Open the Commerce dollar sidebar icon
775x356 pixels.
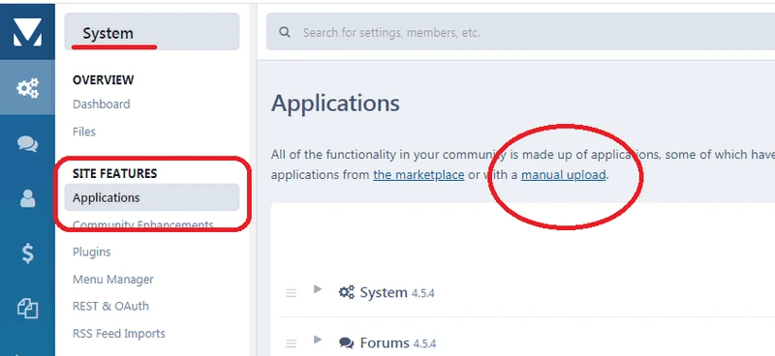pos(27,253)
